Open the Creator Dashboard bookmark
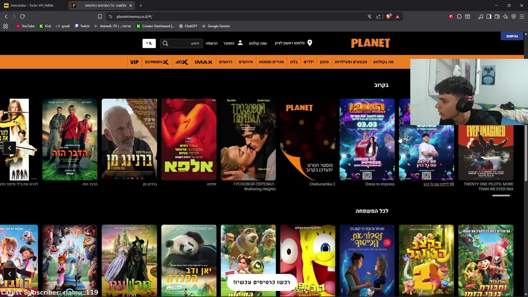This screenshot has width=528, height=297. (156, 26)
